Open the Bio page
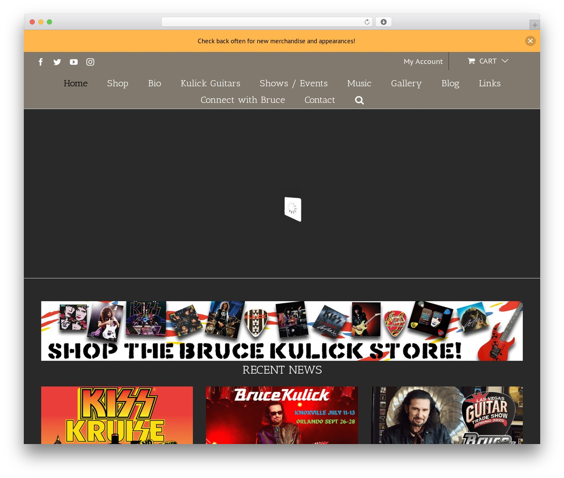This screenshot has height=478, width=564. coord(155,83)
